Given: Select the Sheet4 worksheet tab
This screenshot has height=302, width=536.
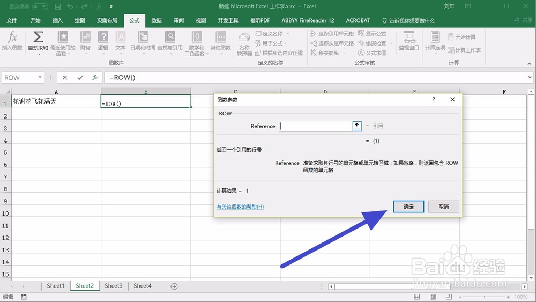Looking at the screenshot, I should [x=142, y=286].
